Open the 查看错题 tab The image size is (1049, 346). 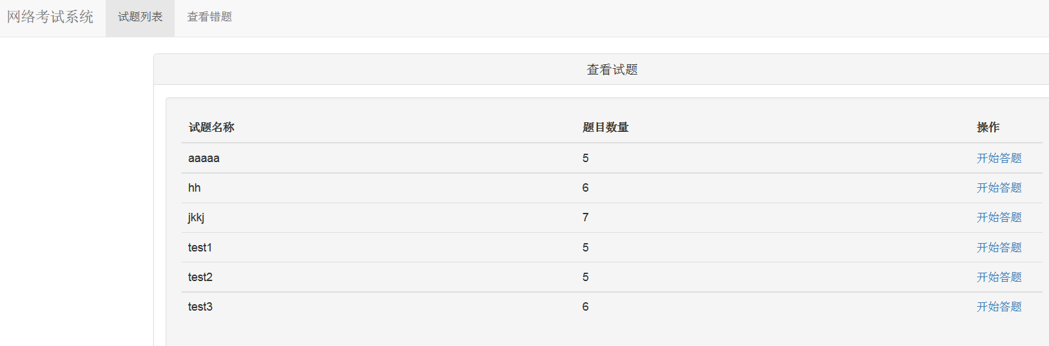pyautogui.click(x=209, y=17)
